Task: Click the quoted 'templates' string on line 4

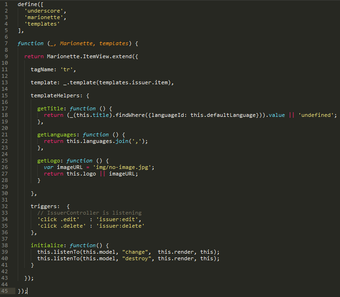Action: (42, 24)
